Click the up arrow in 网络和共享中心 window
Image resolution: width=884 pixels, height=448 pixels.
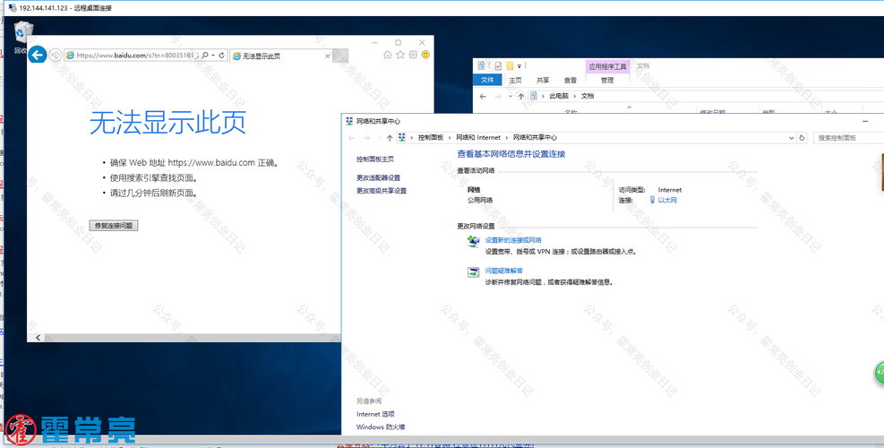coord(390,138)
